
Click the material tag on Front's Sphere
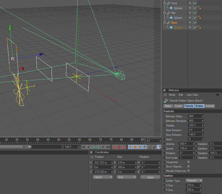pos(200,8)
